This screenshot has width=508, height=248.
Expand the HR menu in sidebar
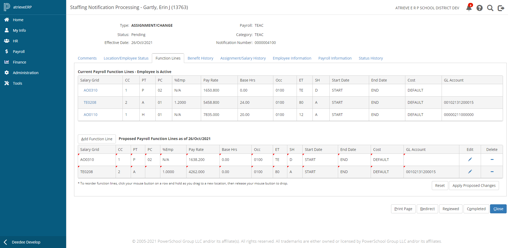click(x=15, y=41)
